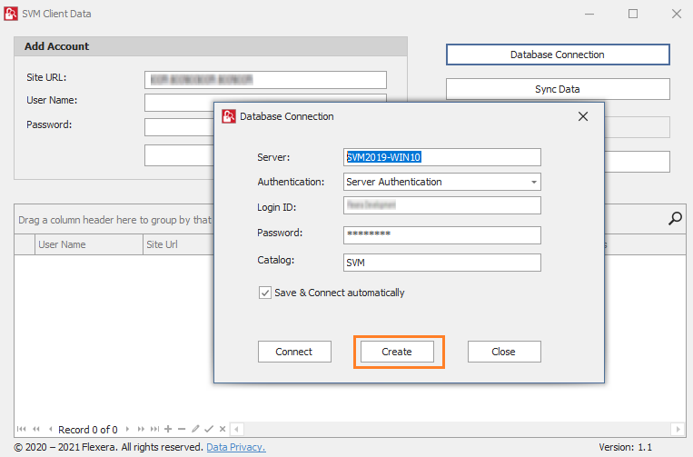The height and width of the screenshot is (457, 693).
Task: Add a new record with plus icon
Action: tap(168, 429)
